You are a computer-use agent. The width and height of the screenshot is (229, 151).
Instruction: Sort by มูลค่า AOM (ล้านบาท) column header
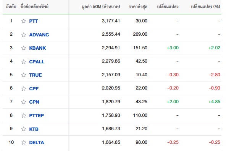[101, 6]
